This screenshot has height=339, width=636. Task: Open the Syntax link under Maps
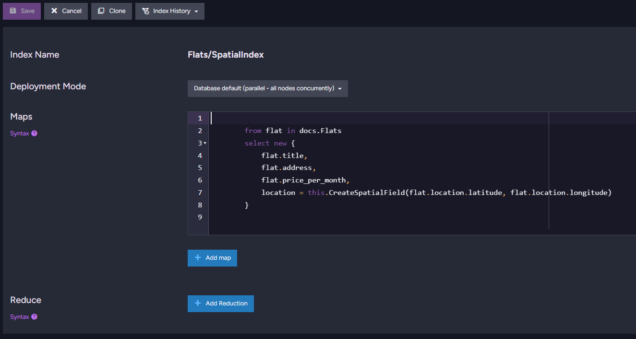20,133
